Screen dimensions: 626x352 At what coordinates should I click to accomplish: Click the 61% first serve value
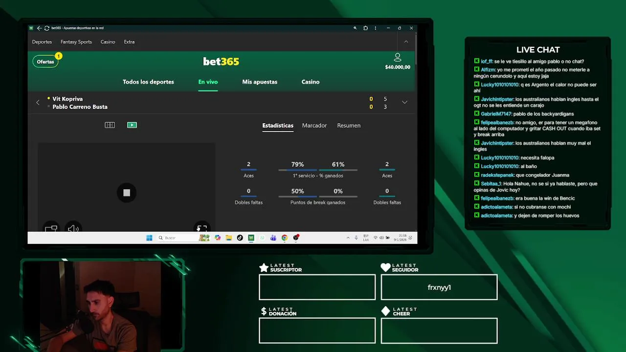click(338, 164)
